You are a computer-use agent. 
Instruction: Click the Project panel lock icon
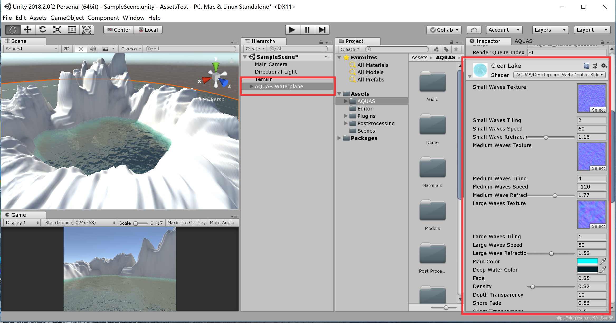(451, 42)
